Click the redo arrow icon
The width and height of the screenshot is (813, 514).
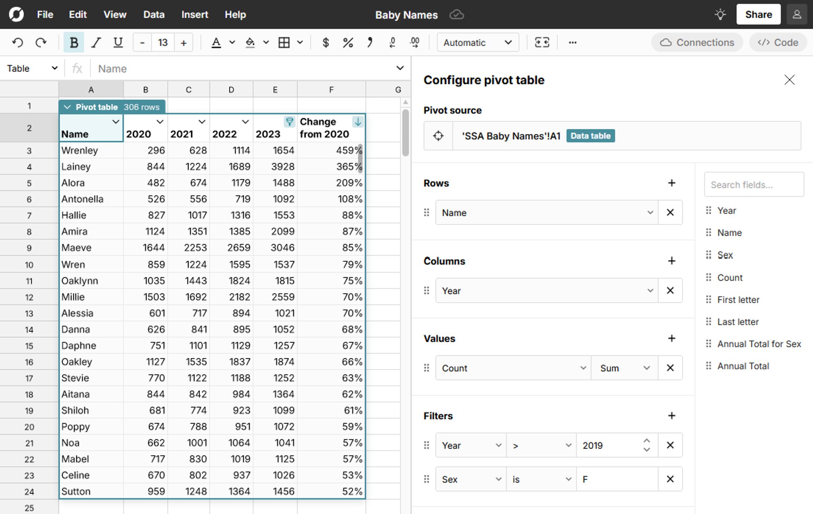pyautogui.click(x=41, y=42)
